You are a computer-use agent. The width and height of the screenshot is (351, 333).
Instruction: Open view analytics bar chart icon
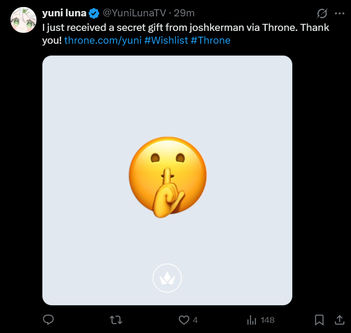click(252, 320)
